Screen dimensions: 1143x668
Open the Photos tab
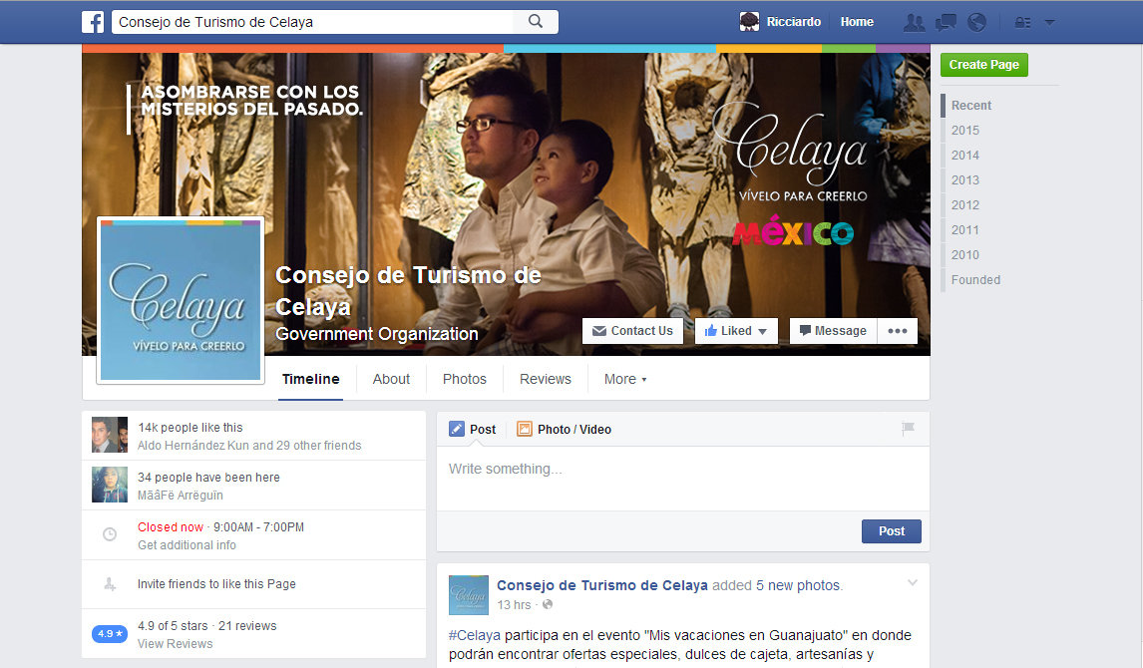click(x=465, y=379)
